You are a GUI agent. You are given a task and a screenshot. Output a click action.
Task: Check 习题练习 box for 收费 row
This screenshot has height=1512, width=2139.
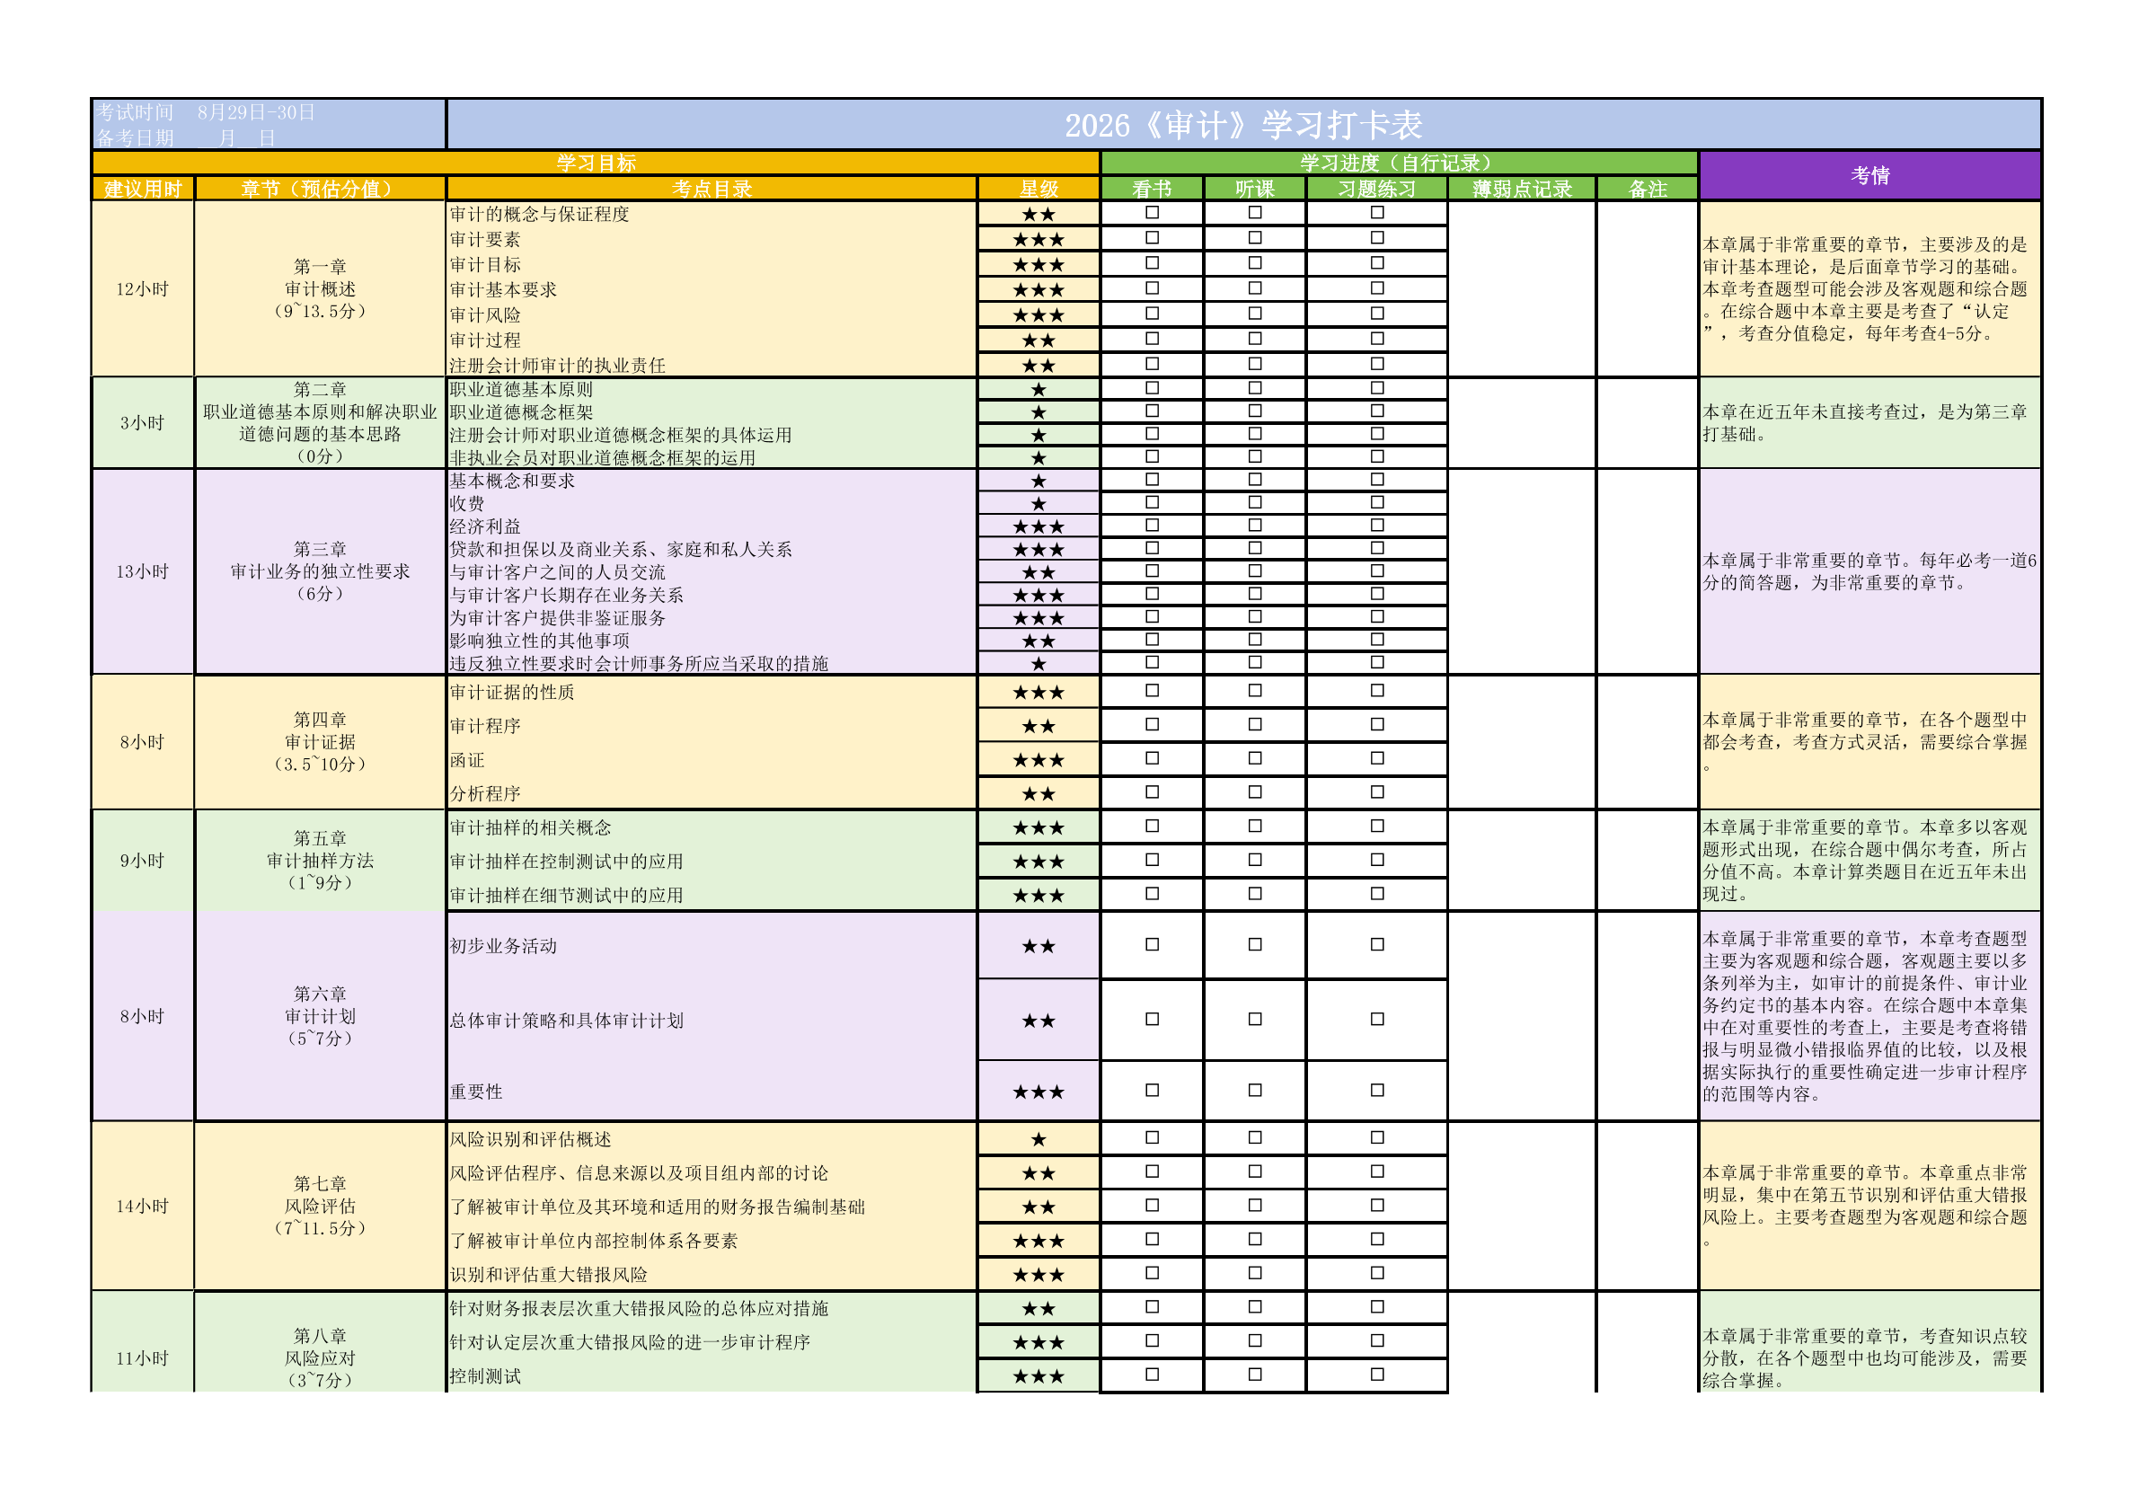1377,503
